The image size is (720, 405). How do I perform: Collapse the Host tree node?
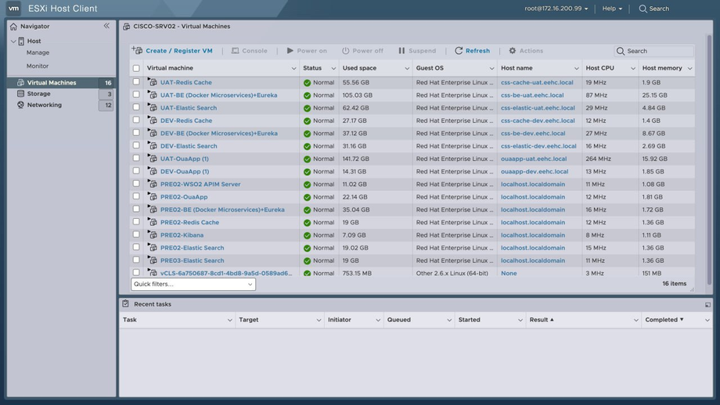click(x=13, y=41)
